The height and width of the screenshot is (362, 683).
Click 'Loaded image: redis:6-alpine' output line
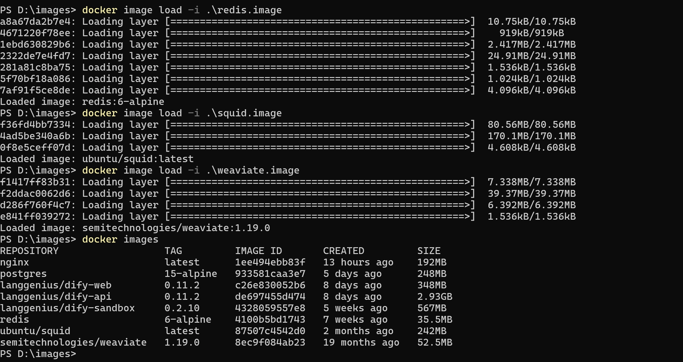click(x=82, y=102)
